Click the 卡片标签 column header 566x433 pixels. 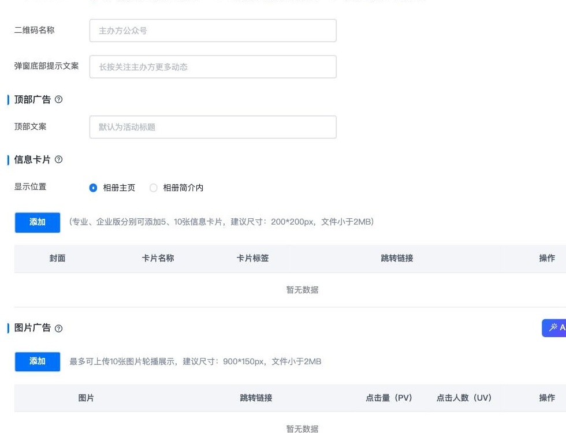click(x=253, y=259)
